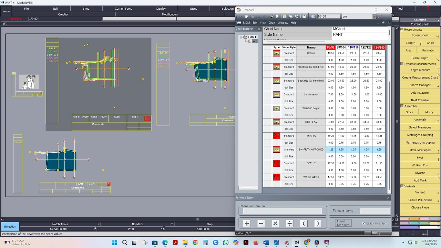Select the MCI item in Chart Explorer tree

pyautogui.click(x=255, y=41)
